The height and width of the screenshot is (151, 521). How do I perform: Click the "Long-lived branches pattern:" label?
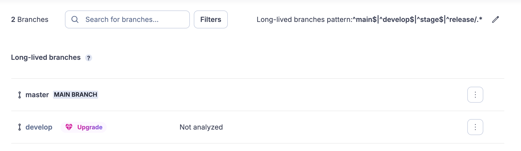click(x=304, y=19)
